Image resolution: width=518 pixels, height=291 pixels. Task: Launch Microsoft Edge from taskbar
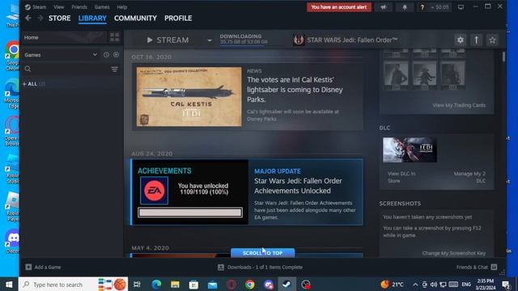coord(156,284)
